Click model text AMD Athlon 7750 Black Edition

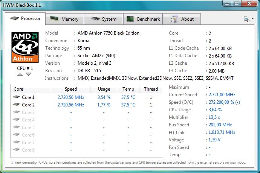[x=109, y=33]
